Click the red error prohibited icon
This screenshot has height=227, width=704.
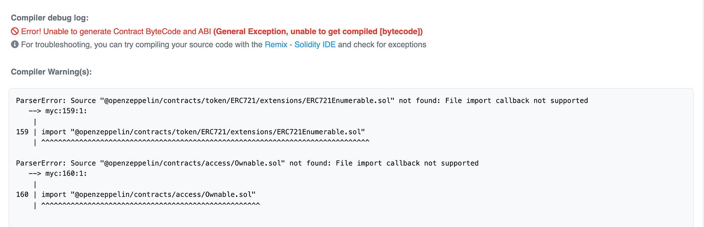click(x=15, y=31)
